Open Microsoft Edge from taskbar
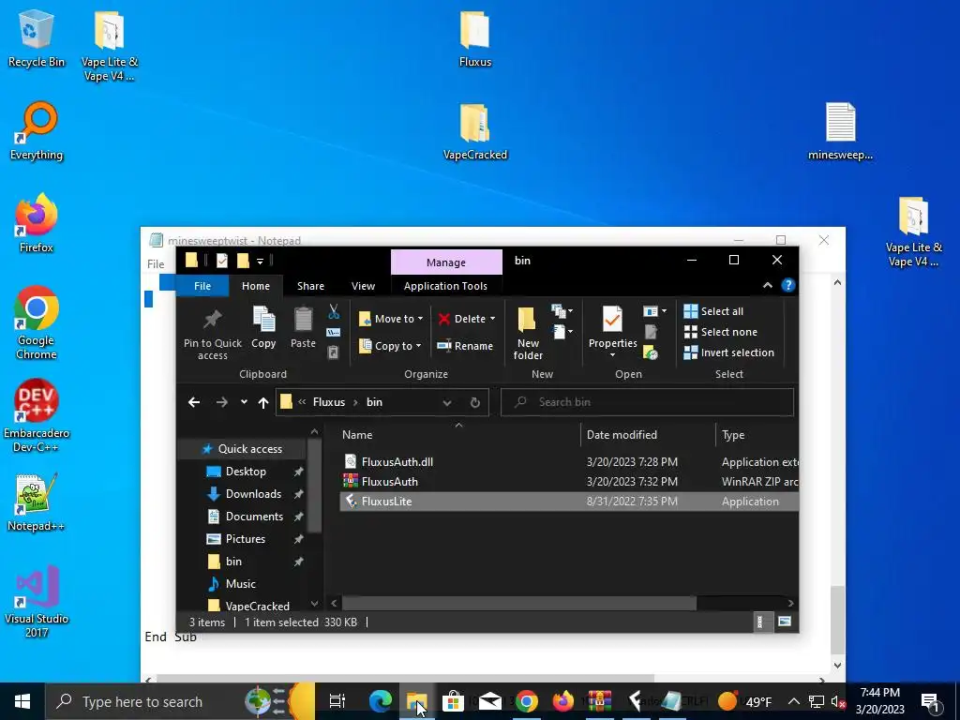The image size is (960, 720). 381,701
